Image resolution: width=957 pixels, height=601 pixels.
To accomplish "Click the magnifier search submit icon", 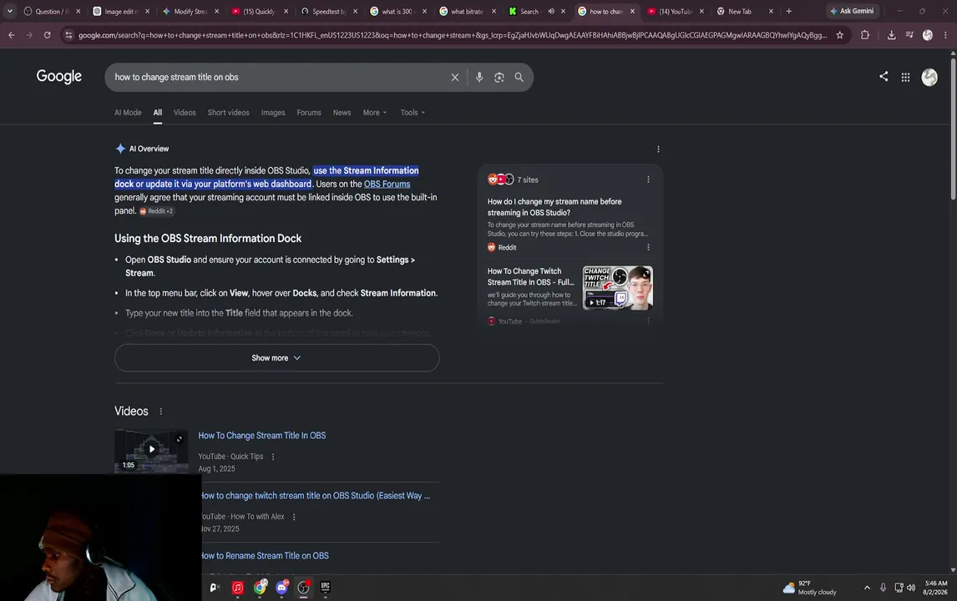I will pos(519,78).
